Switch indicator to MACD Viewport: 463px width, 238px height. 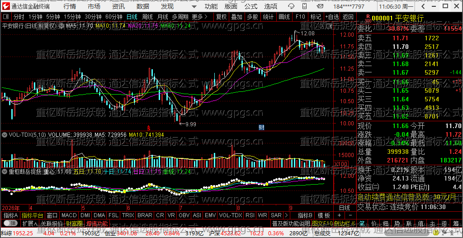[69, 215]
